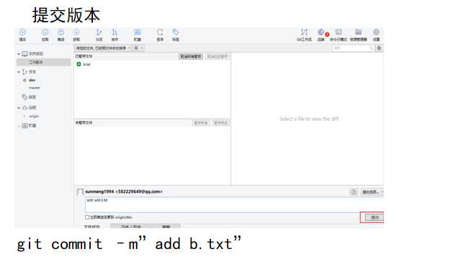Screen dimensions: 461x259
Task: Click the Commit (提交) toolbar icon
Action: [x=22, y=35]
